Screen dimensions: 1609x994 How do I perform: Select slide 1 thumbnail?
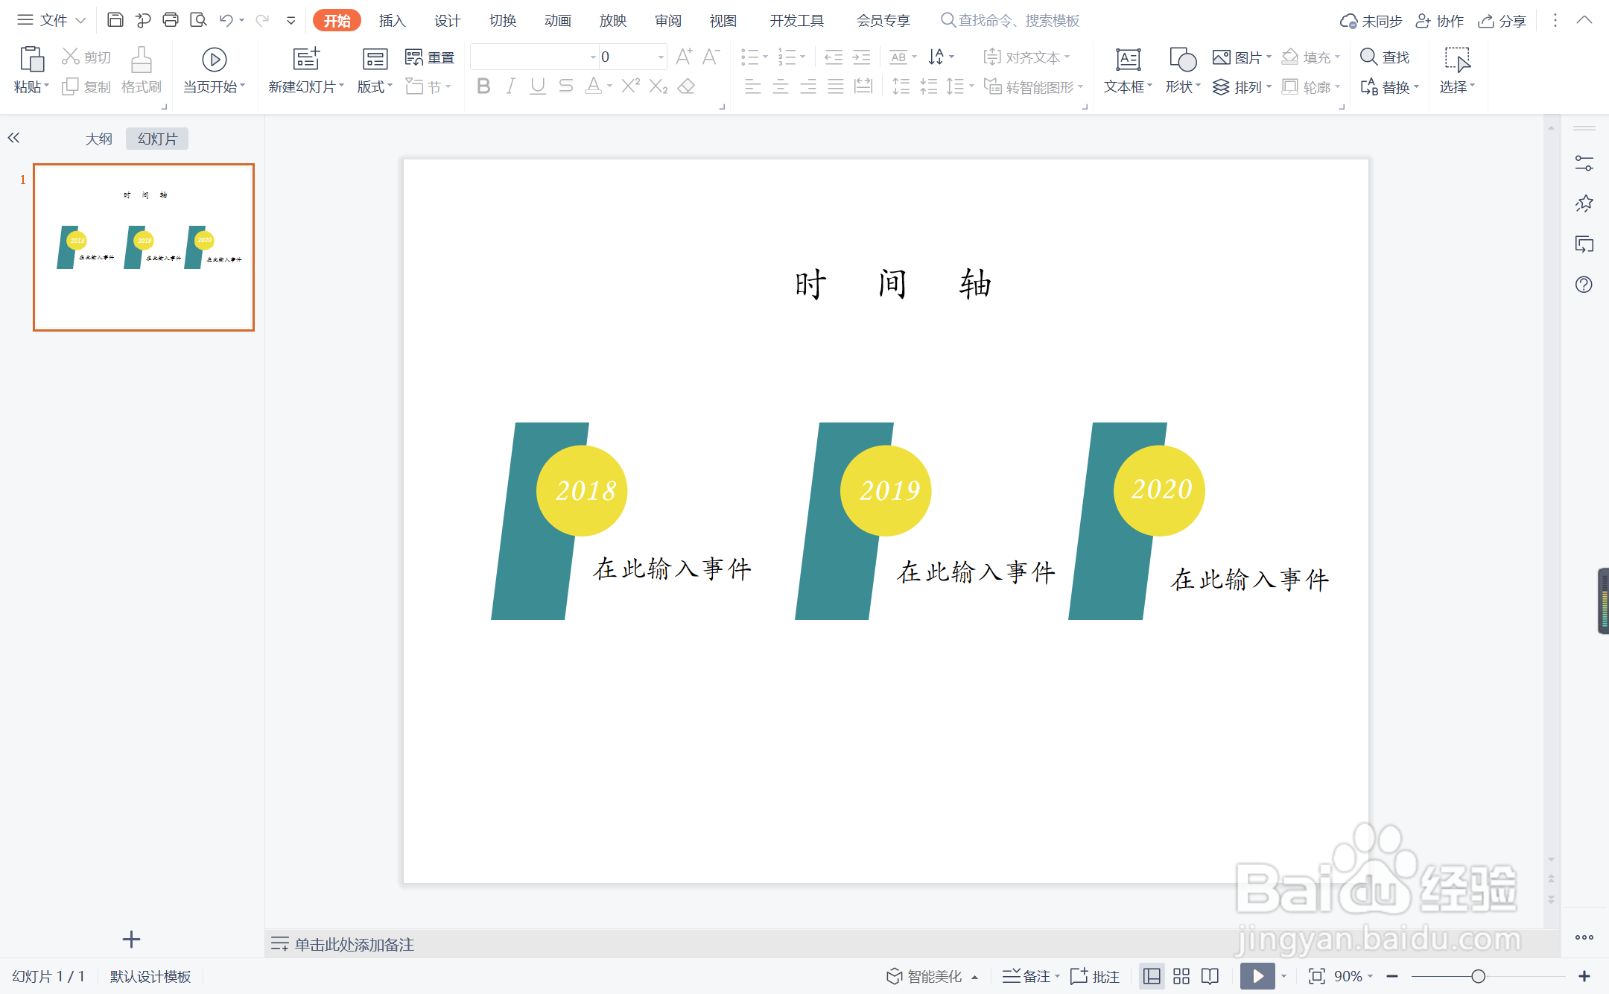pos(144,247)
